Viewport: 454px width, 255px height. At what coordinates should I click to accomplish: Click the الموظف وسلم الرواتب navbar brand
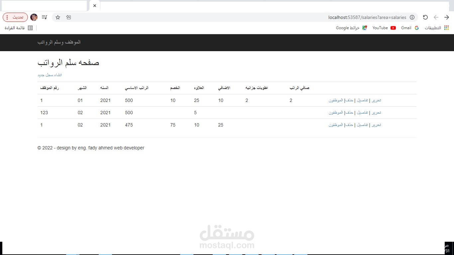(59, 42)
